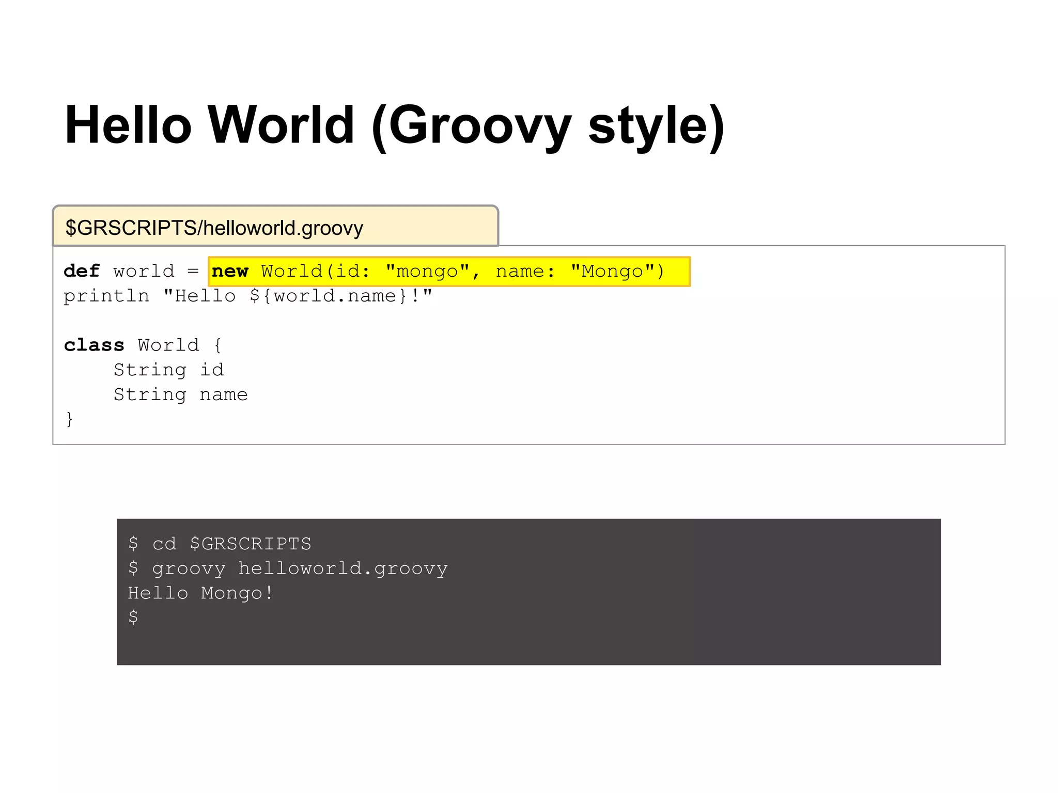The height and width of the screenshot is (793, 1058).
Task: Click the highlighted 'new World(id: "mongo"...' expression
Action: point(449,272)
